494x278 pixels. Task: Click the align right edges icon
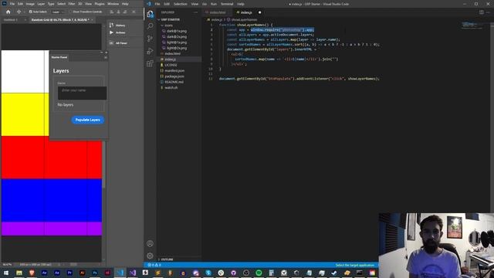(125, 12)
